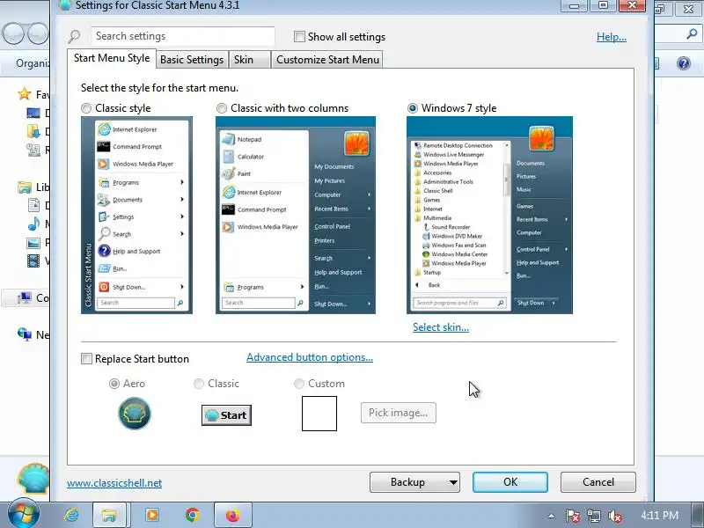The height and width of the screenshot is (528, 704).
Task: Click the clock showing 4:11 PM
Action: [659, 516]
